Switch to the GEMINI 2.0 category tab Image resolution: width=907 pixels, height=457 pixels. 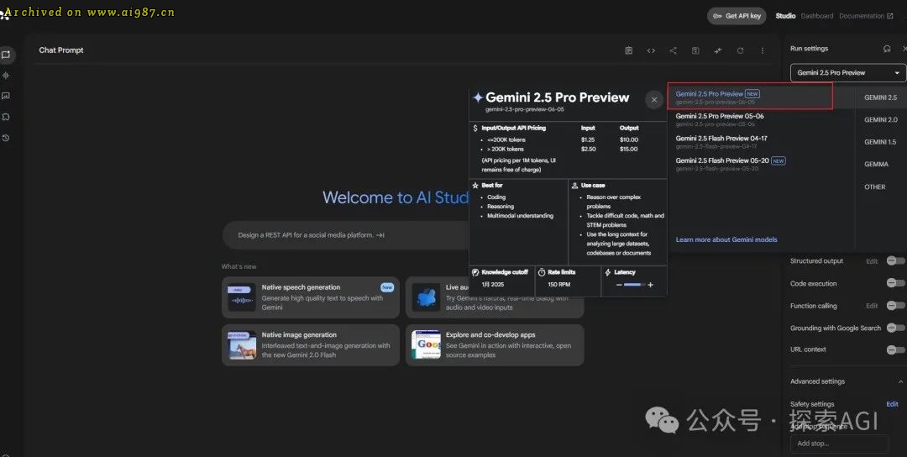[880, 120]
